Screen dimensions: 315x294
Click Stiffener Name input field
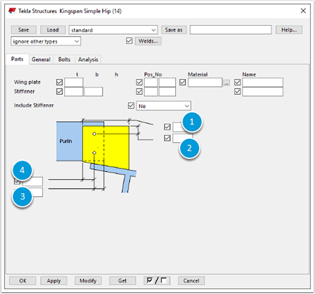(x=263, y=91)
